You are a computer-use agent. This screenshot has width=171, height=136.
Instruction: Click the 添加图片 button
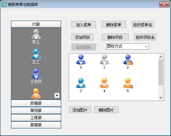pos(80,110)
